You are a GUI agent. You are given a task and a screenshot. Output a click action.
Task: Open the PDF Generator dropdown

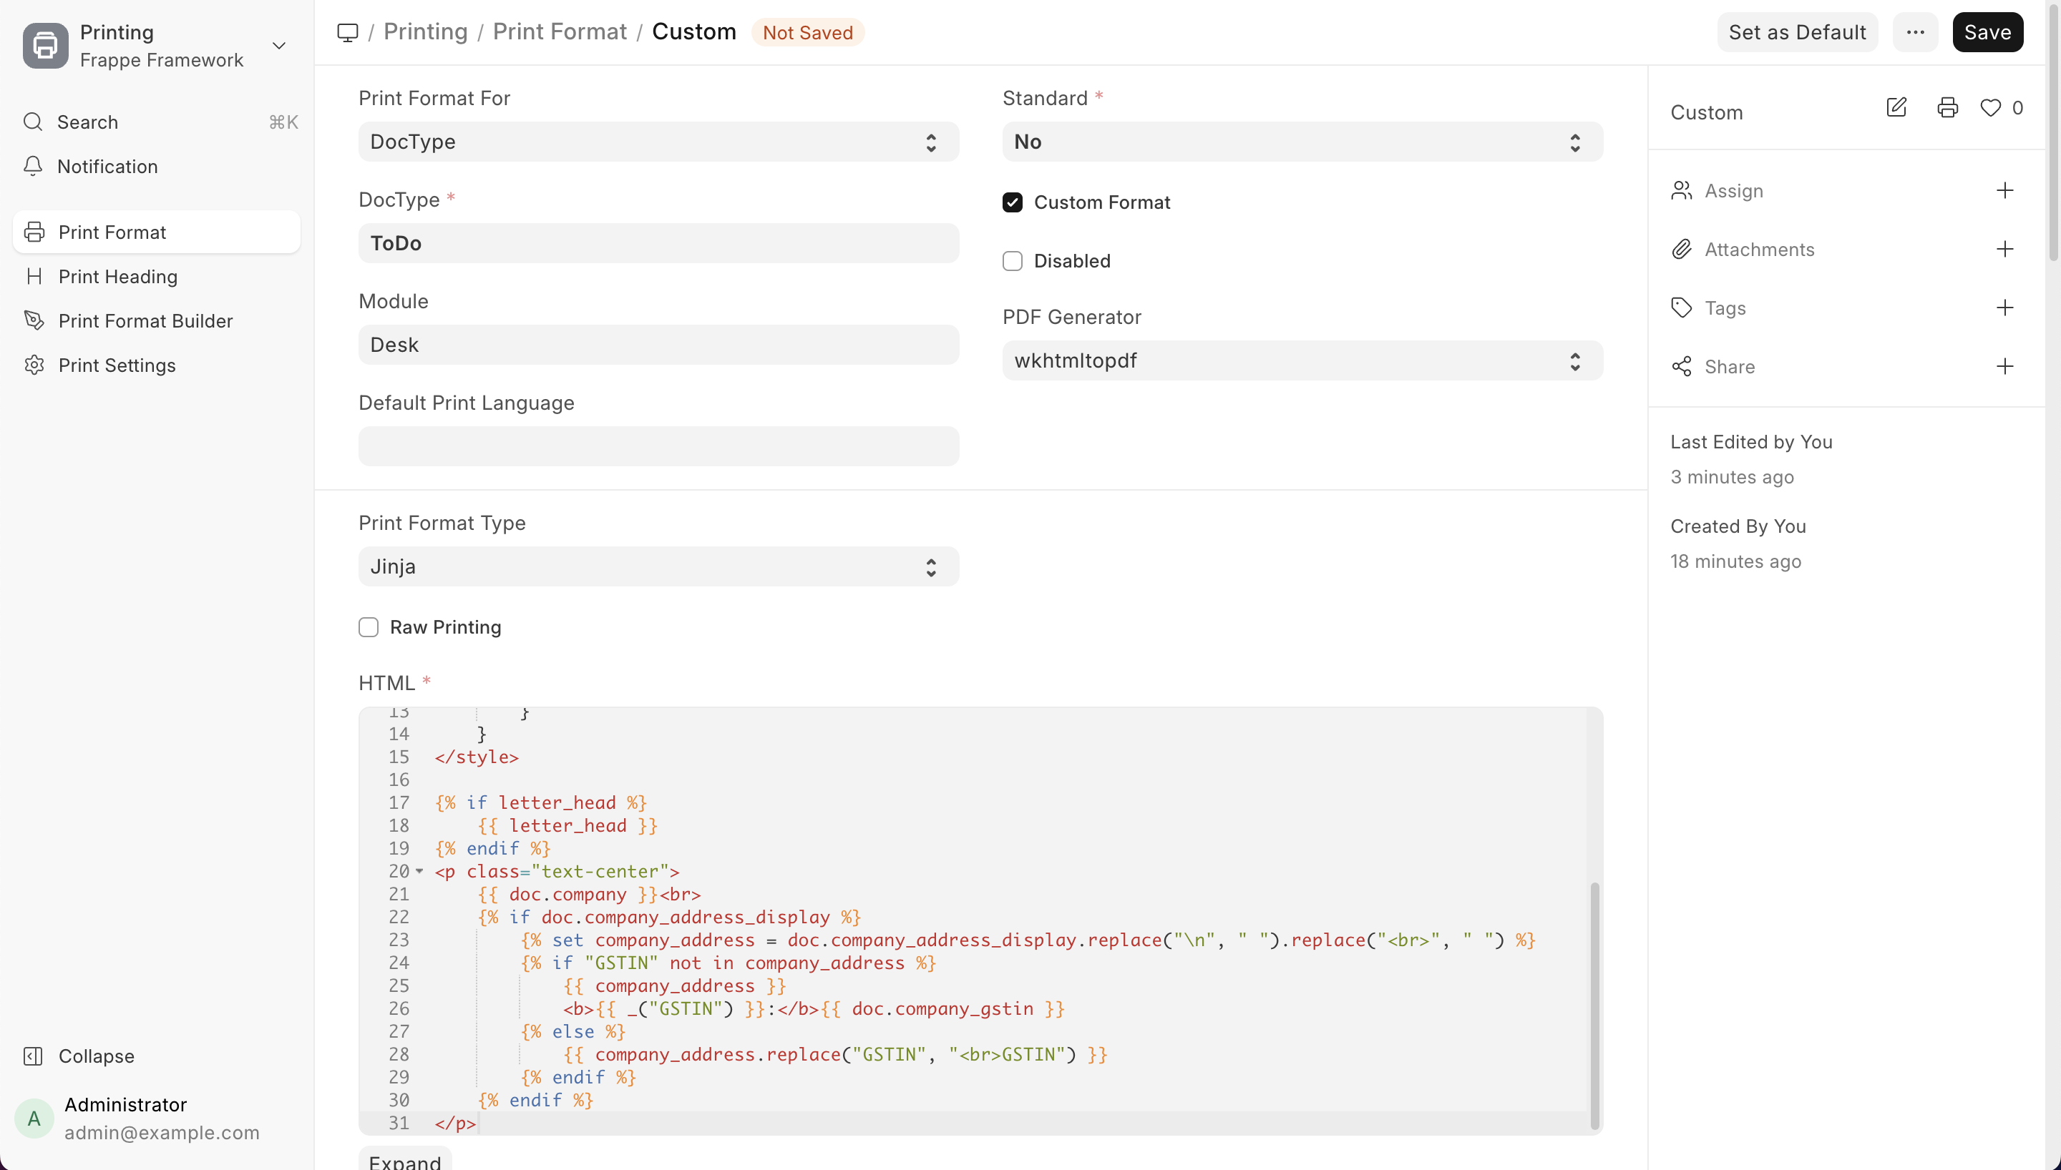(x=1302, y=361)
